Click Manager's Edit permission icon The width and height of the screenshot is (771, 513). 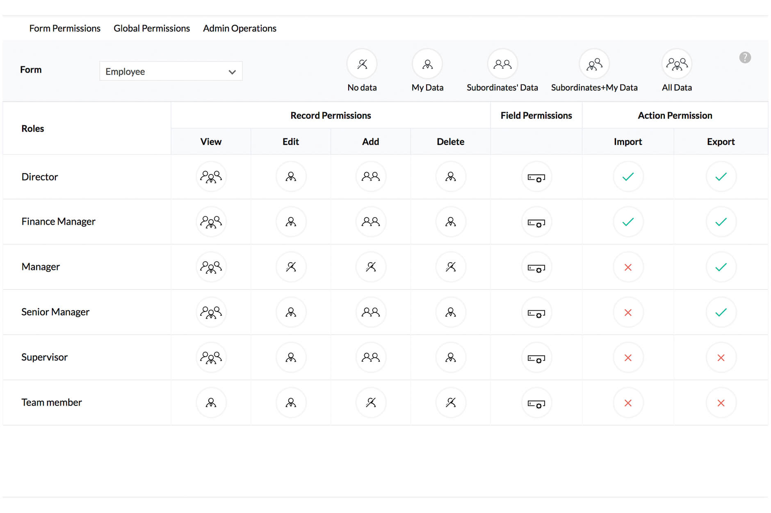[291, 267]
